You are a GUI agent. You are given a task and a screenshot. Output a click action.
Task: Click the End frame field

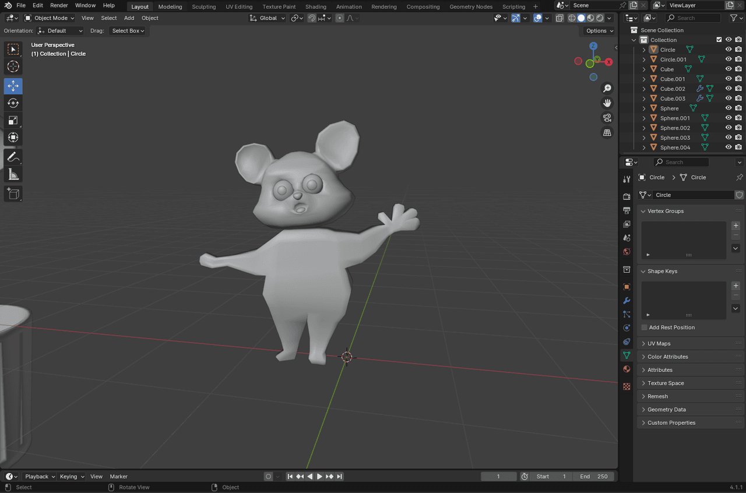593,477
